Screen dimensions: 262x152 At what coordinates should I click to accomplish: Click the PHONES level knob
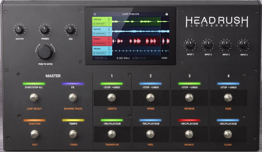click(x=45, y=30)
